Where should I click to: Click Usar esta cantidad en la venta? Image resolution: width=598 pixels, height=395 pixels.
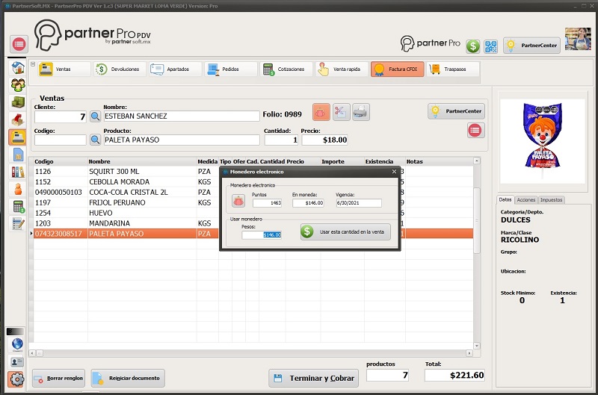click(345, 231)
